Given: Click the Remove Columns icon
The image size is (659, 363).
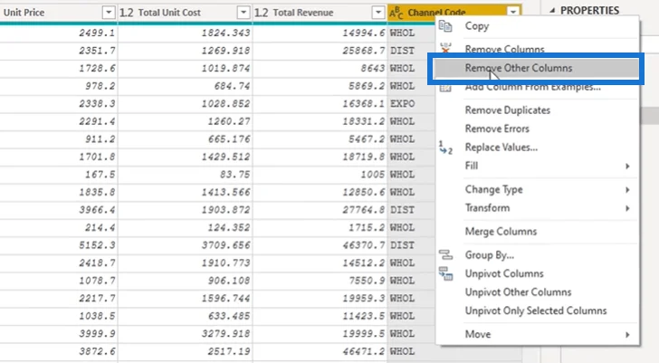Looking at the screenshot, I should [445, 48].
